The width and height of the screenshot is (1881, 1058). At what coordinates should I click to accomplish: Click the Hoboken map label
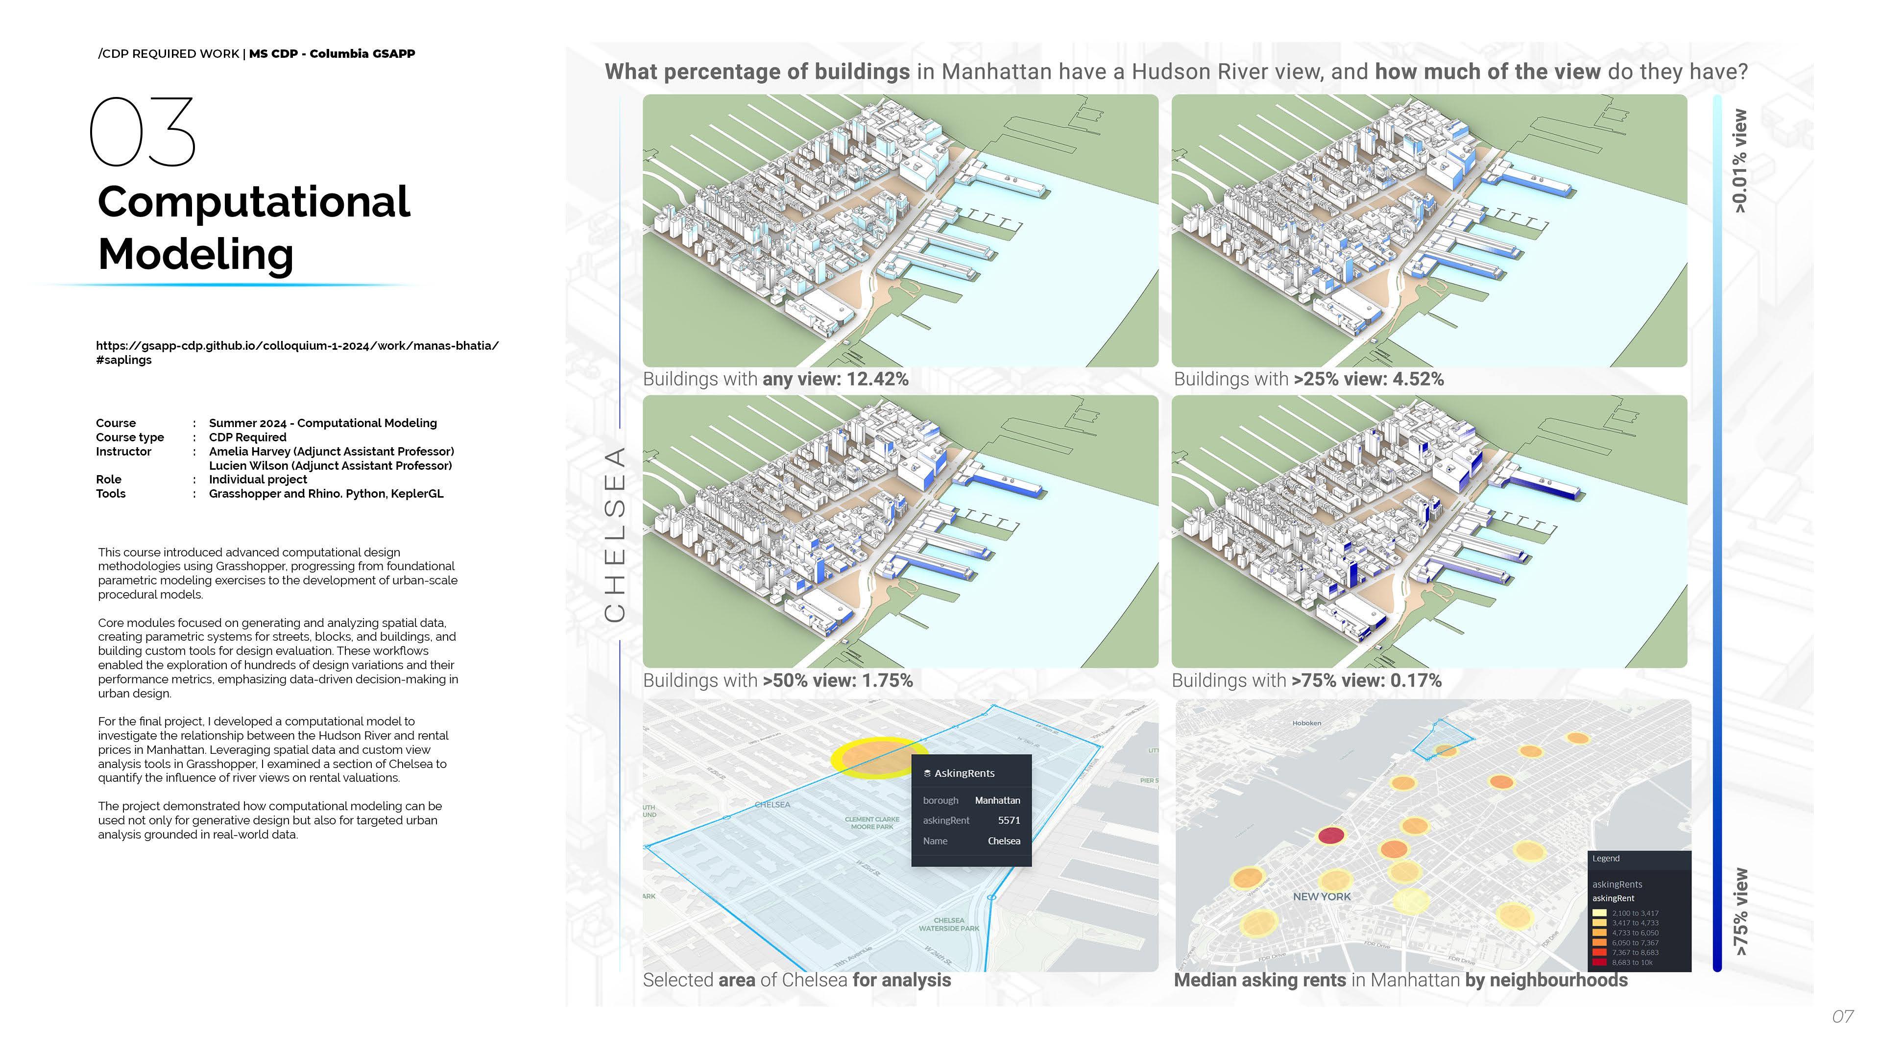[1306, 723]
